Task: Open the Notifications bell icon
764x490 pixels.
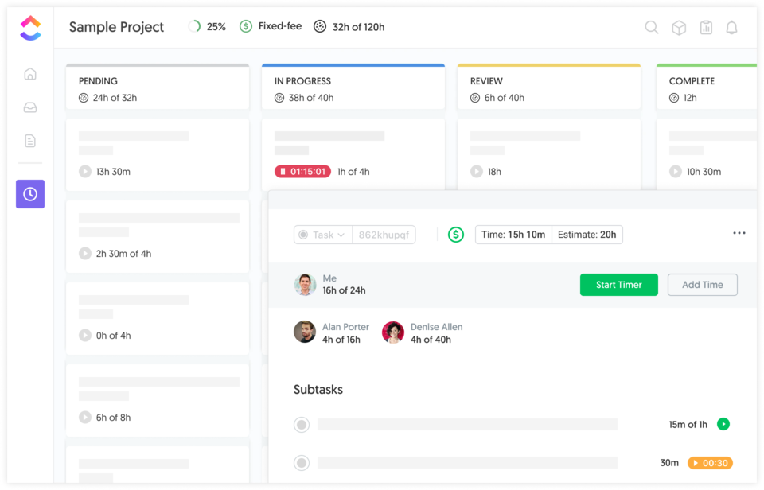Action: point(733,27)
